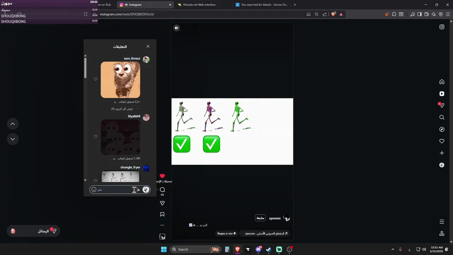Open the zyucozx profile name on the reel

point(275,219)
